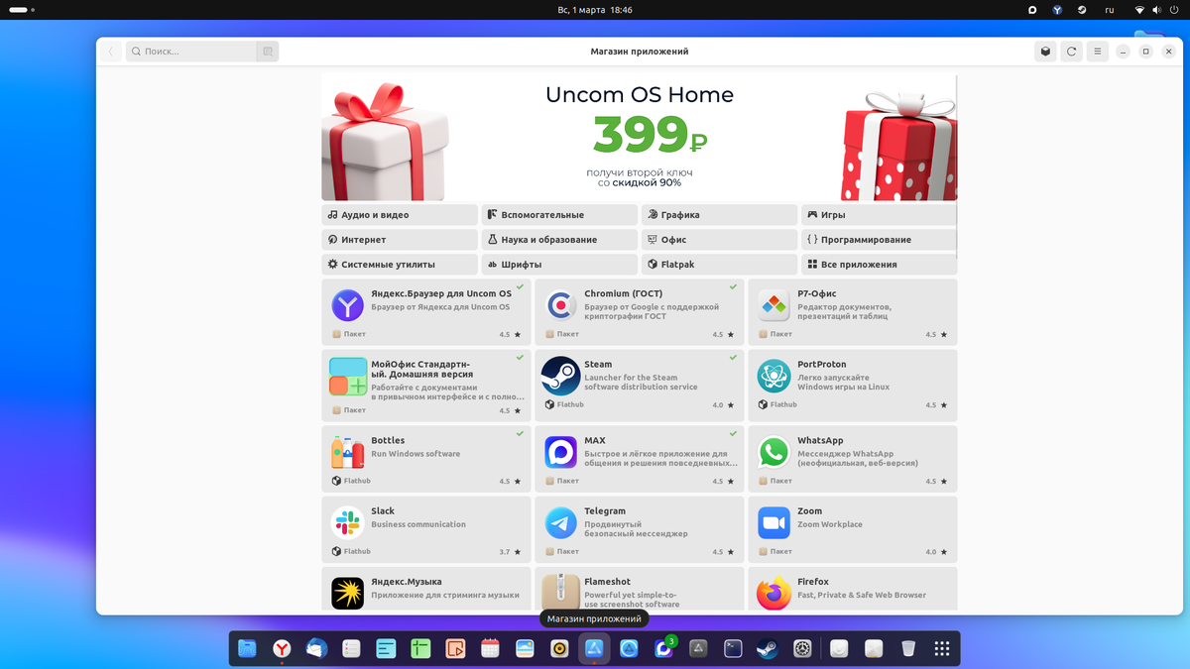Open the Flameshot app icon
Image resolution: width=1190 pixels, height=669 pixels.
tap(561, 593)
